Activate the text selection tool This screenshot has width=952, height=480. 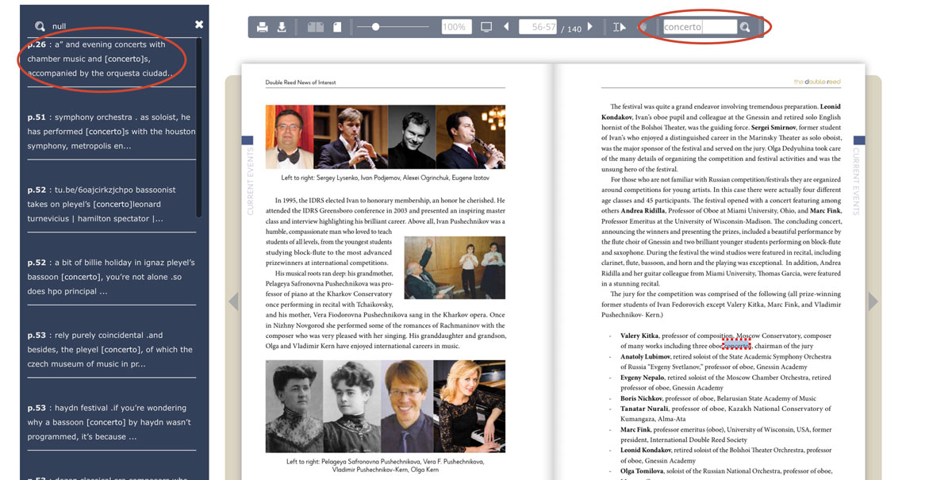tap(620, 27)
